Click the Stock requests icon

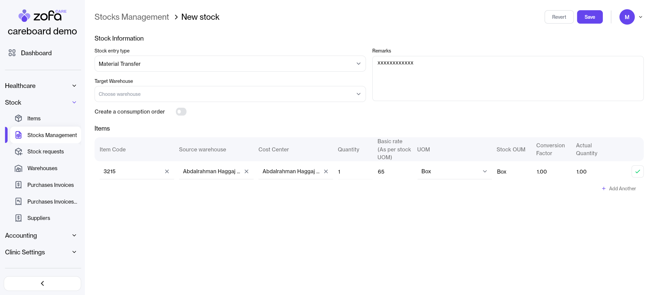19,151
